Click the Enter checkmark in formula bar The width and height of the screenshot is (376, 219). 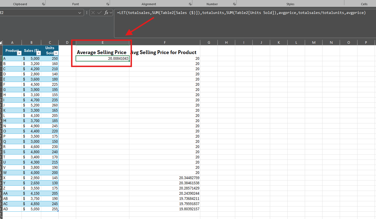pyautogui.click(x=100, y=13)
